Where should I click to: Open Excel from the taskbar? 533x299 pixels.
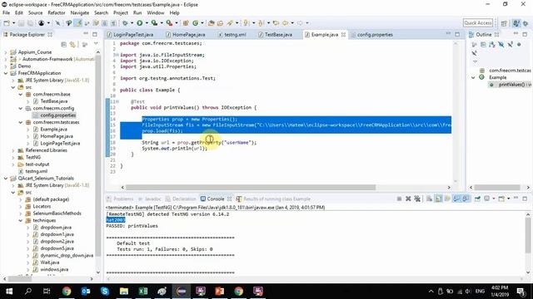coord(143,292)
